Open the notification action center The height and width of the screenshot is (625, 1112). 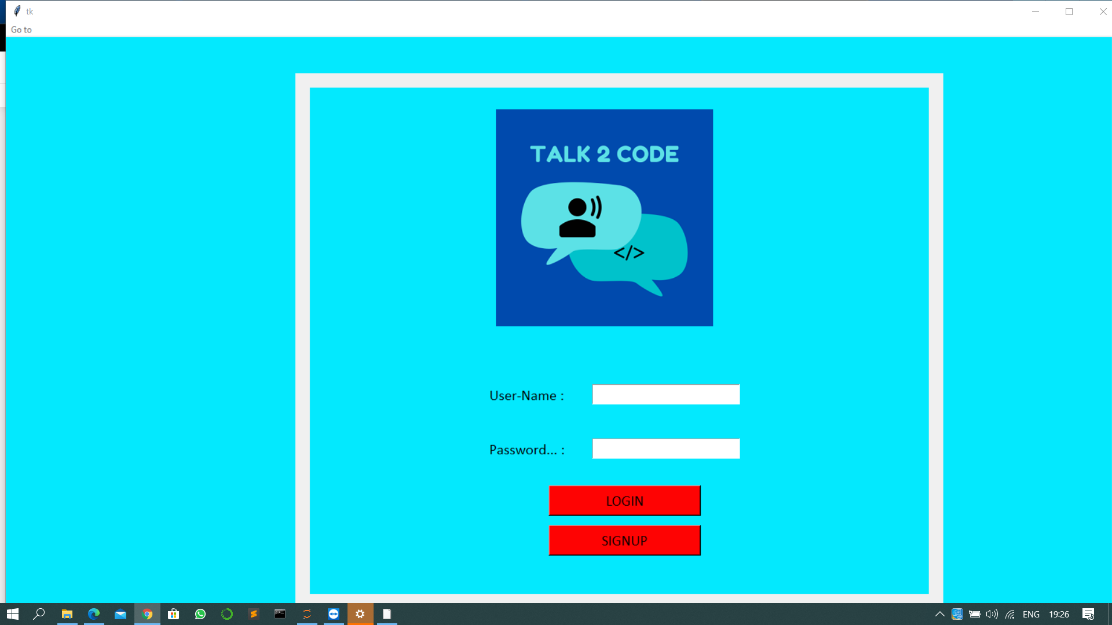(1088, 614)
